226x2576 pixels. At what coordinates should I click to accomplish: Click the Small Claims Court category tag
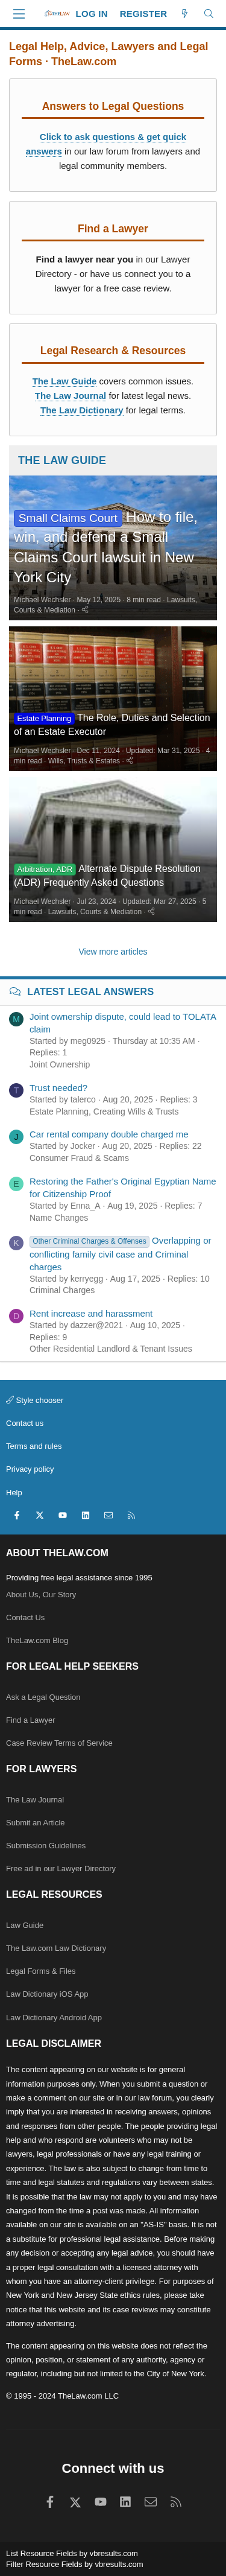(x=67, y=518)
